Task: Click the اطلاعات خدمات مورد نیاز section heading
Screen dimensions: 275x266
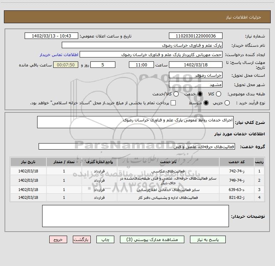Action: point(240,134)
